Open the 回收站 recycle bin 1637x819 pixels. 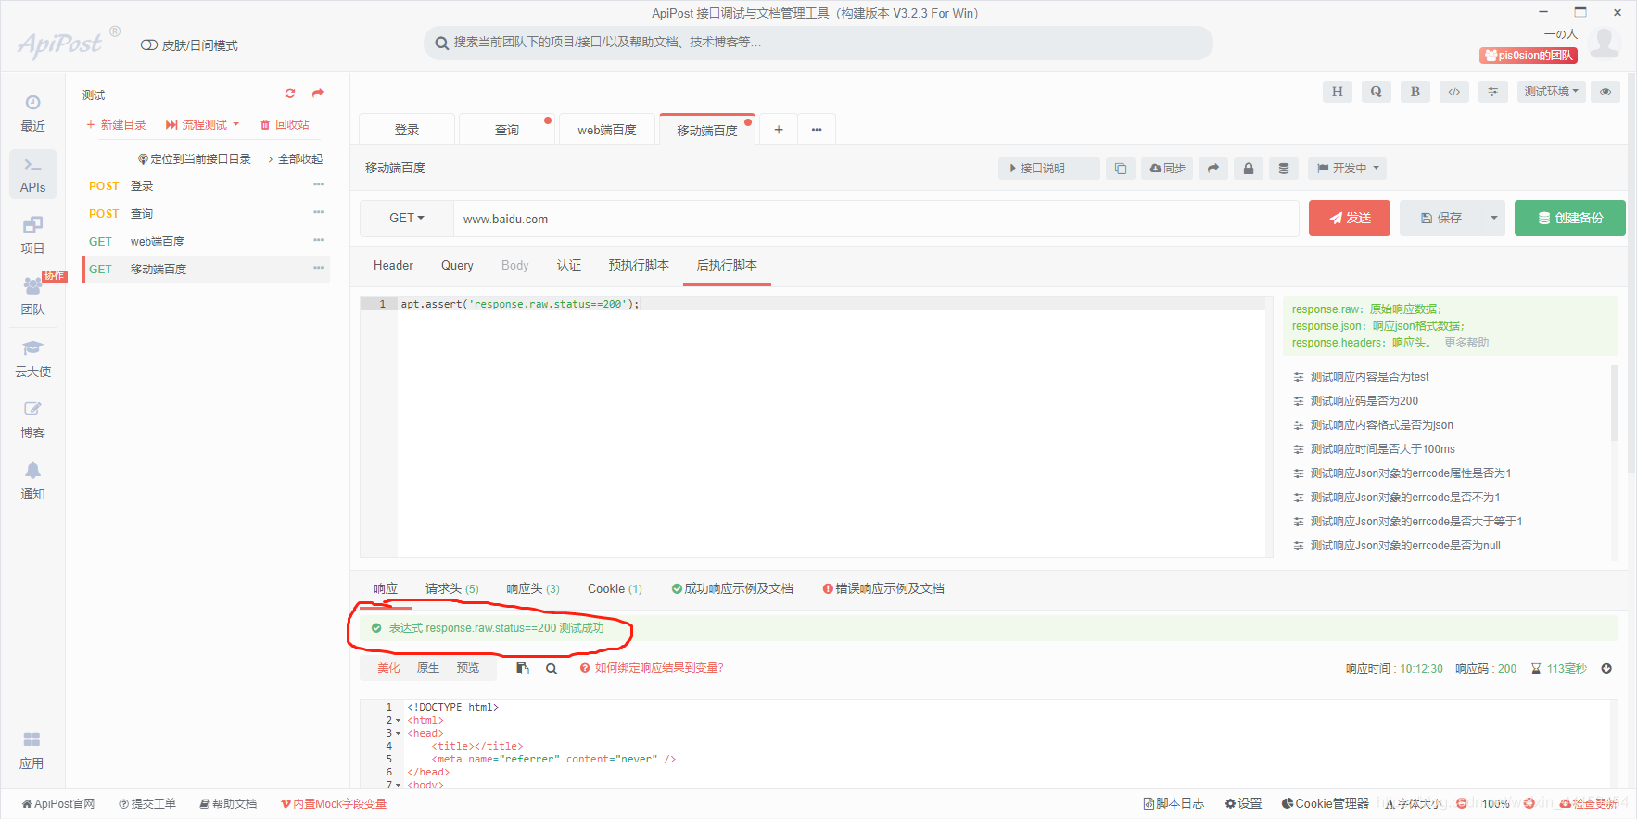coord(285,125)
